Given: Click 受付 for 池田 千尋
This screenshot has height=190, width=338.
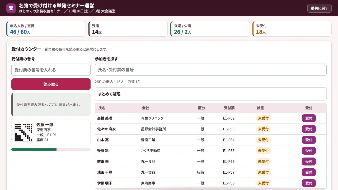Looking at the screenshot, I should pyautogui.click(x=309, y=172).
